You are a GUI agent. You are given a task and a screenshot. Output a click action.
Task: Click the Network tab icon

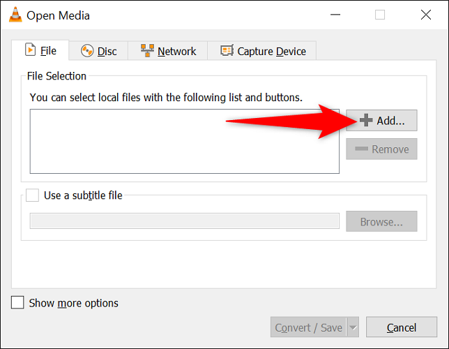click(x=147, y=51)
